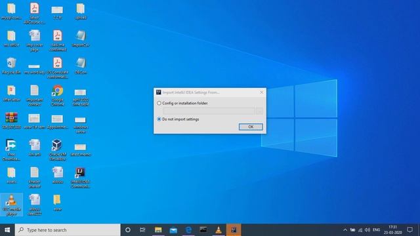Select the US Consulate confirmation PDF
This screenshot has width=420, height=236.
[58, 68]
